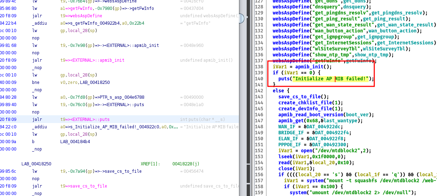Select the LAB_004184b4 branch target

[x=75, y=142]
